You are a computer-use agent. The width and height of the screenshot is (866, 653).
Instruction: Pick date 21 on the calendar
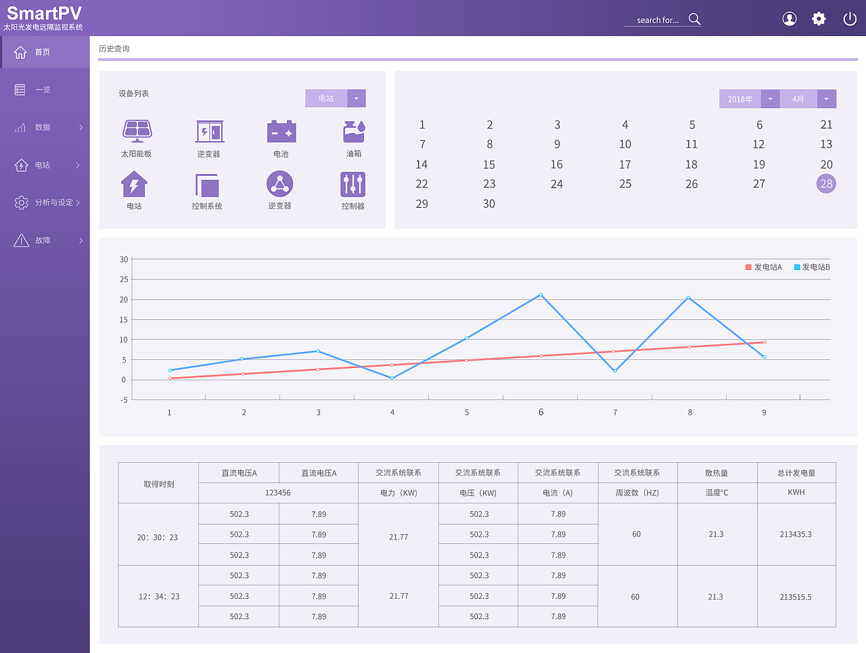click(x=826, y=125)
